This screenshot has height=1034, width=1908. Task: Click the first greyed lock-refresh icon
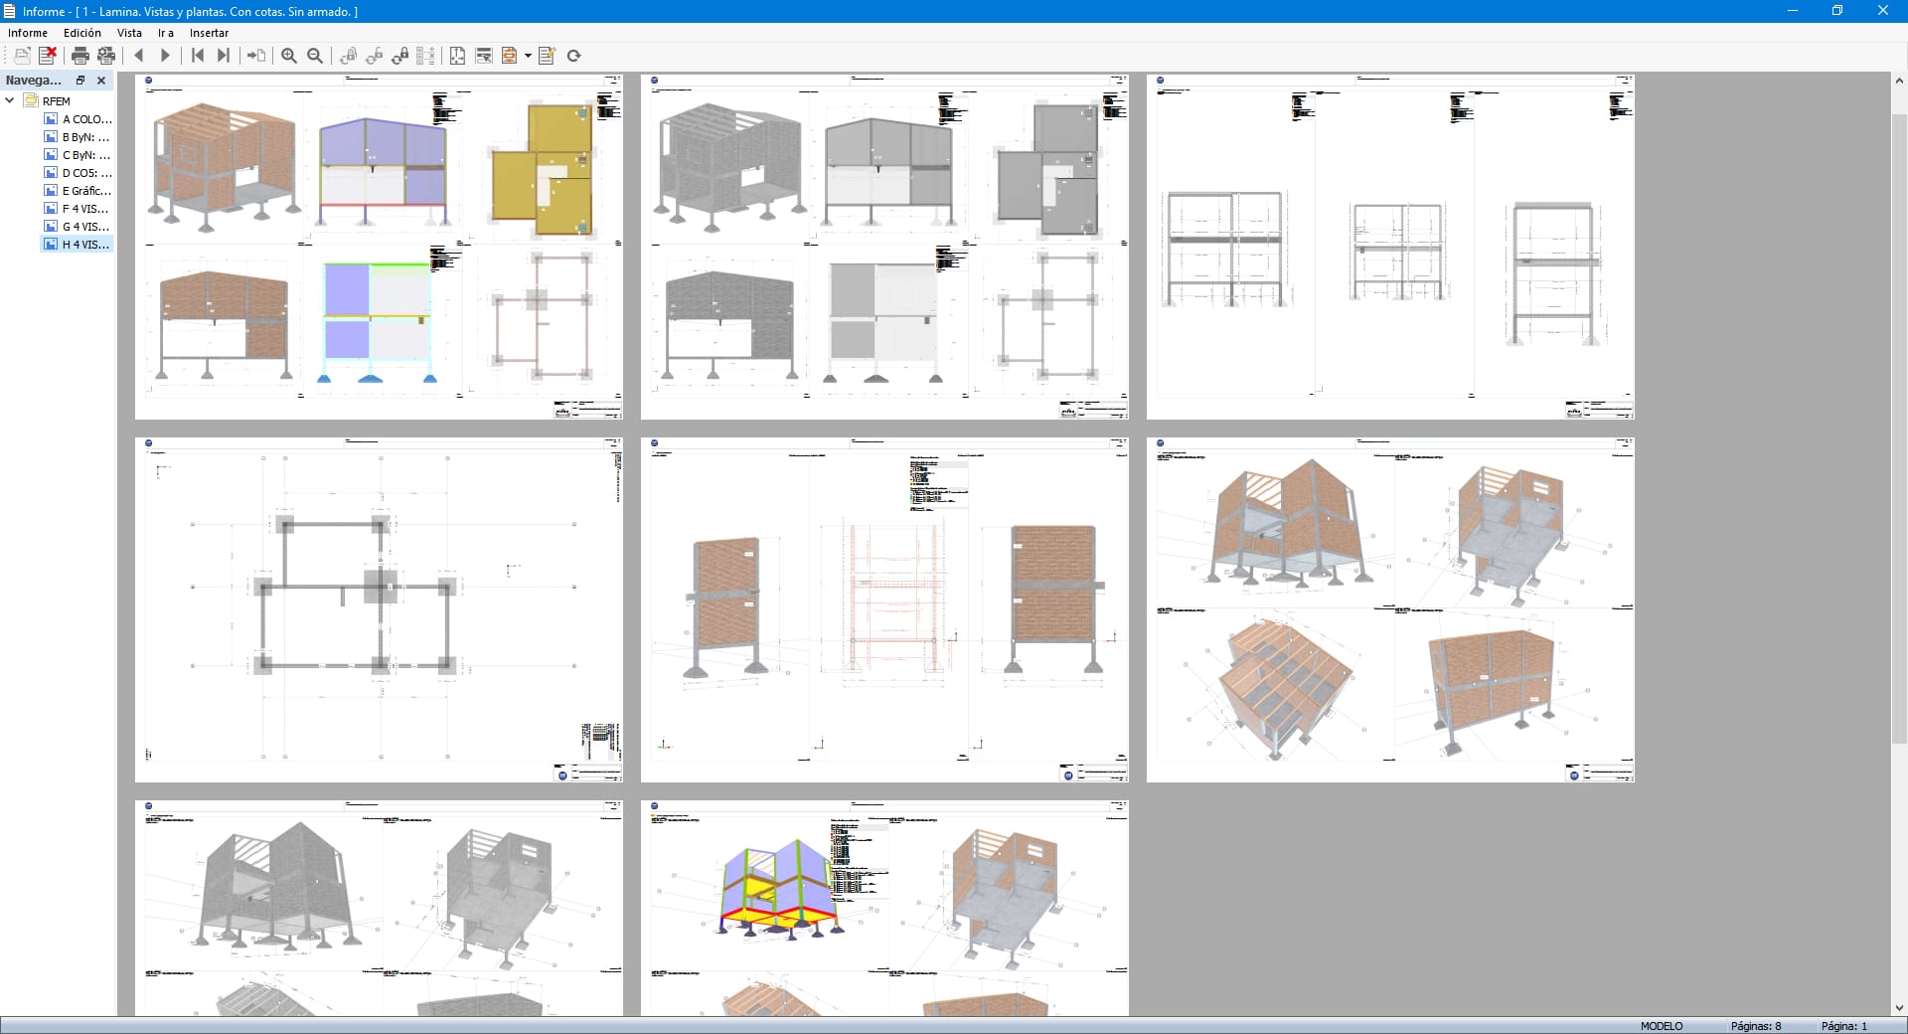[349, 56]
